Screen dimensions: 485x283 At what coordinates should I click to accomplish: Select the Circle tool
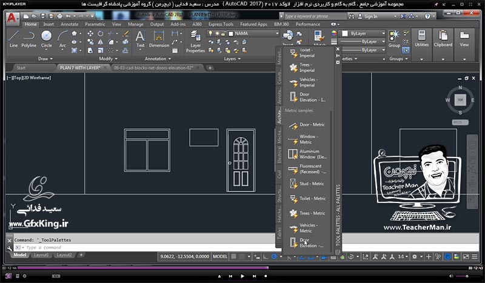(x=47, y=39)
